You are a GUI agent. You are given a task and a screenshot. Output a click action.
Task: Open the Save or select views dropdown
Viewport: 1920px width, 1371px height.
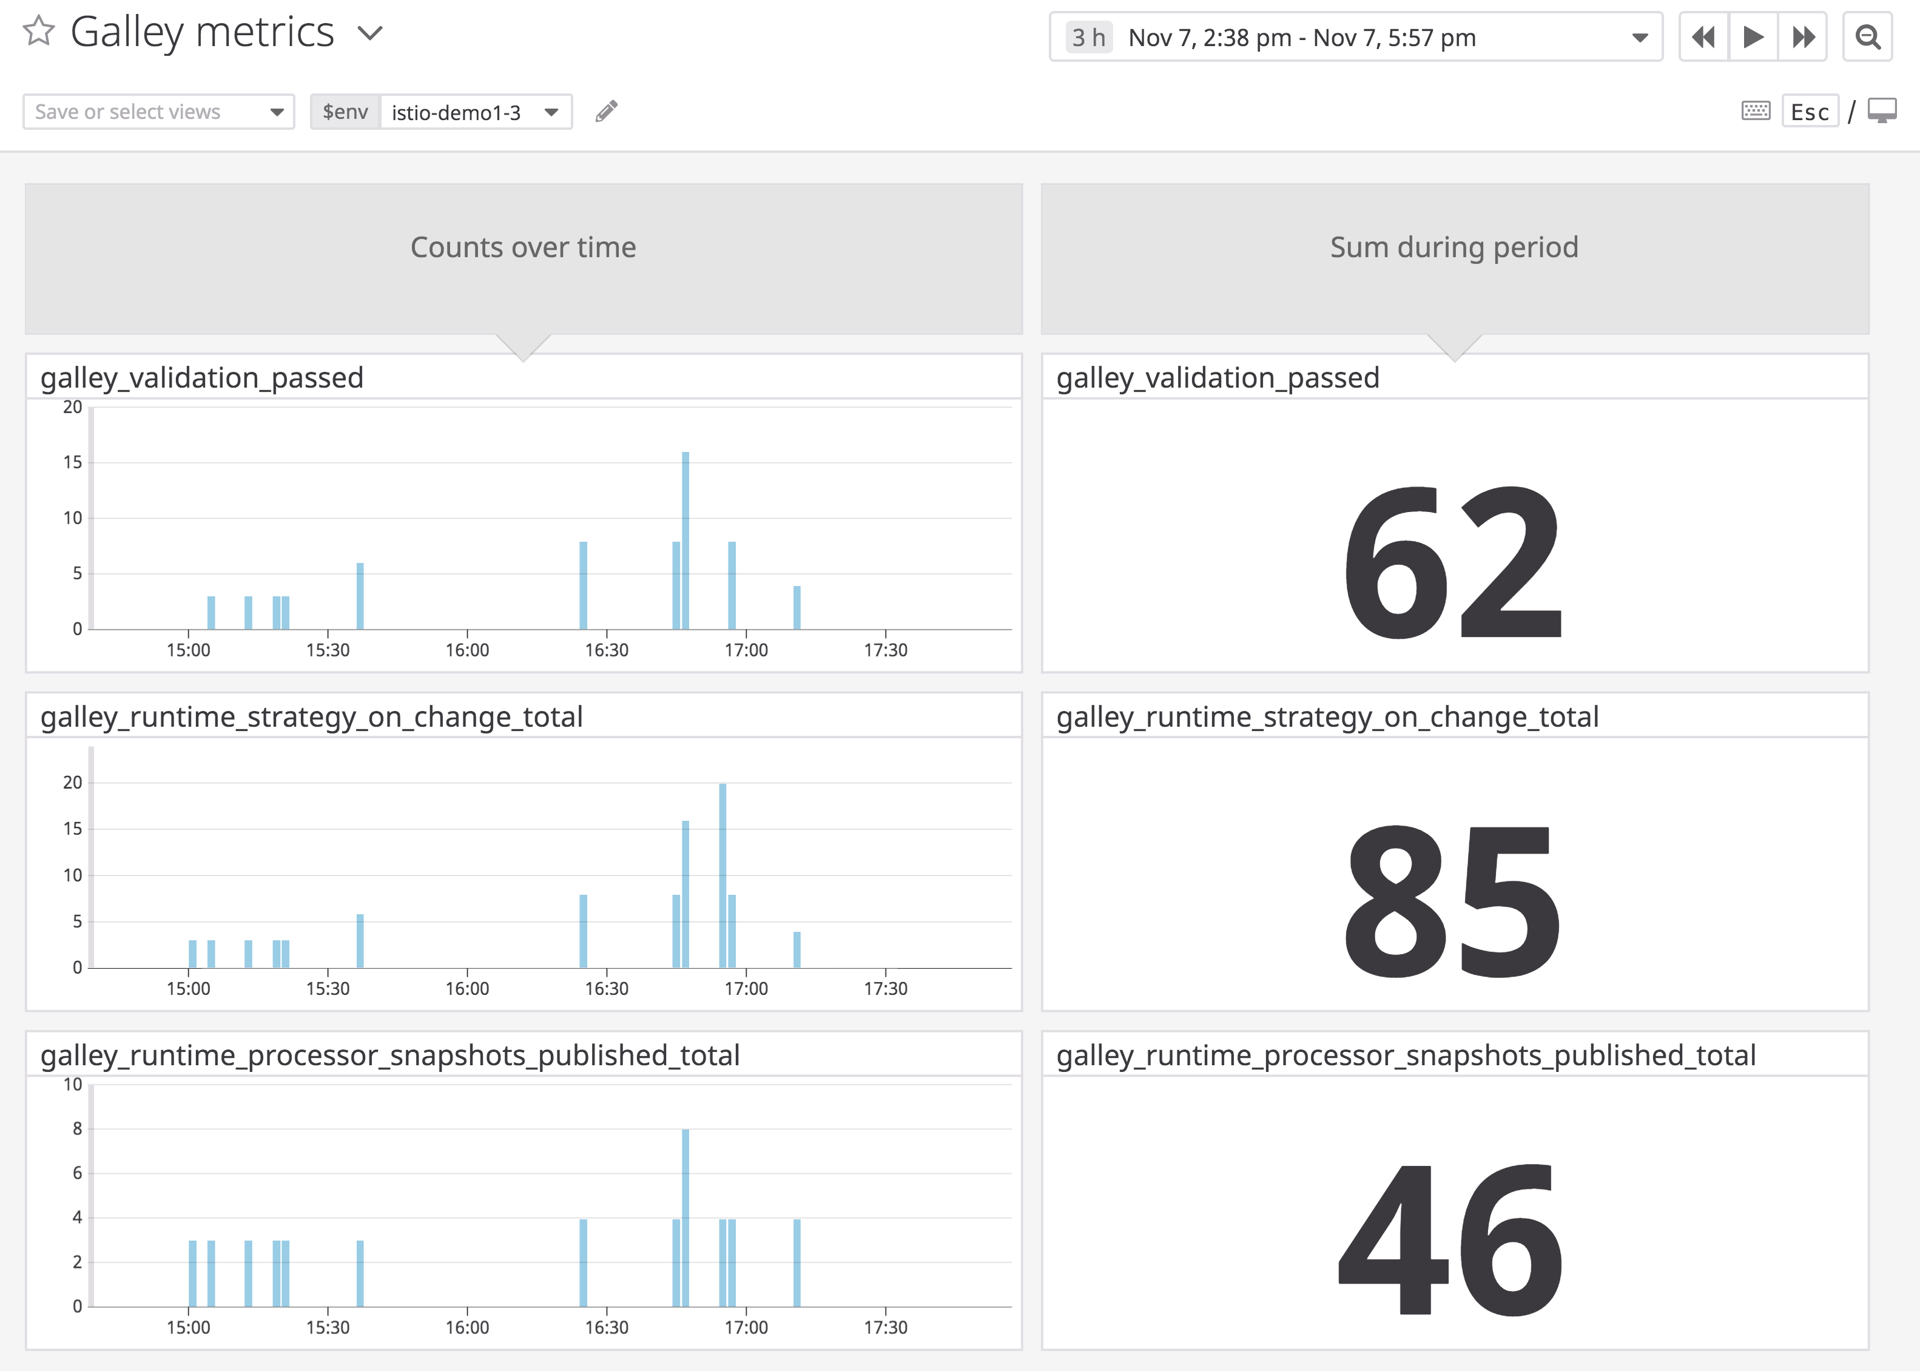coord(159,112)
